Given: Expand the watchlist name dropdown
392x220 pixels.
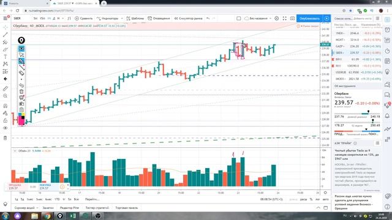Looking at the screenshot, I should (x=343, y=18).
